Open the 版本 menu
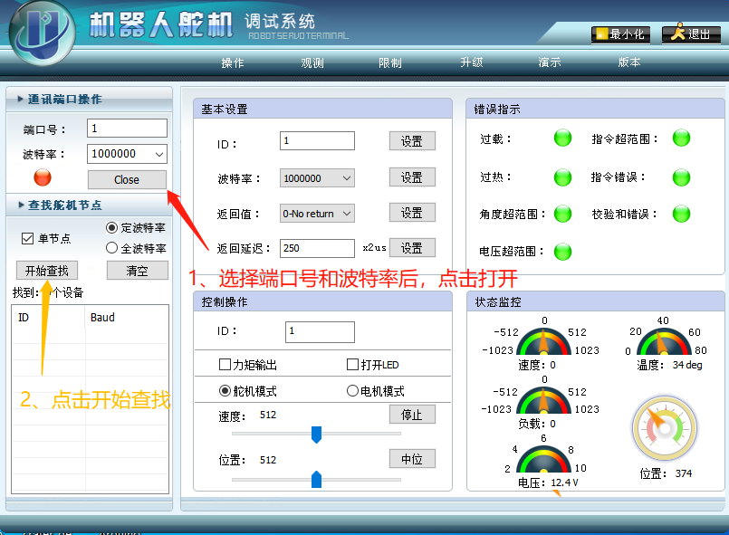This screenshot has width=729, height=535. (x=629, y=62)
